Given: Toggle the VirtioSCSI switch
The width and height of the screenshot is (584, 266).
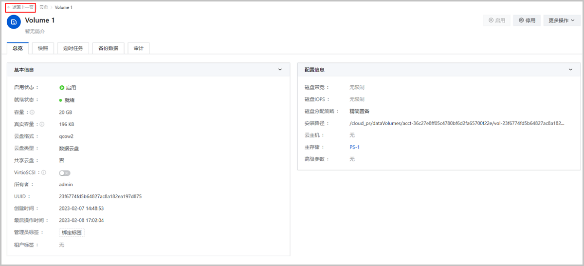Looking at the screenshot, I should pyautogui.click(x=65, y=173).
